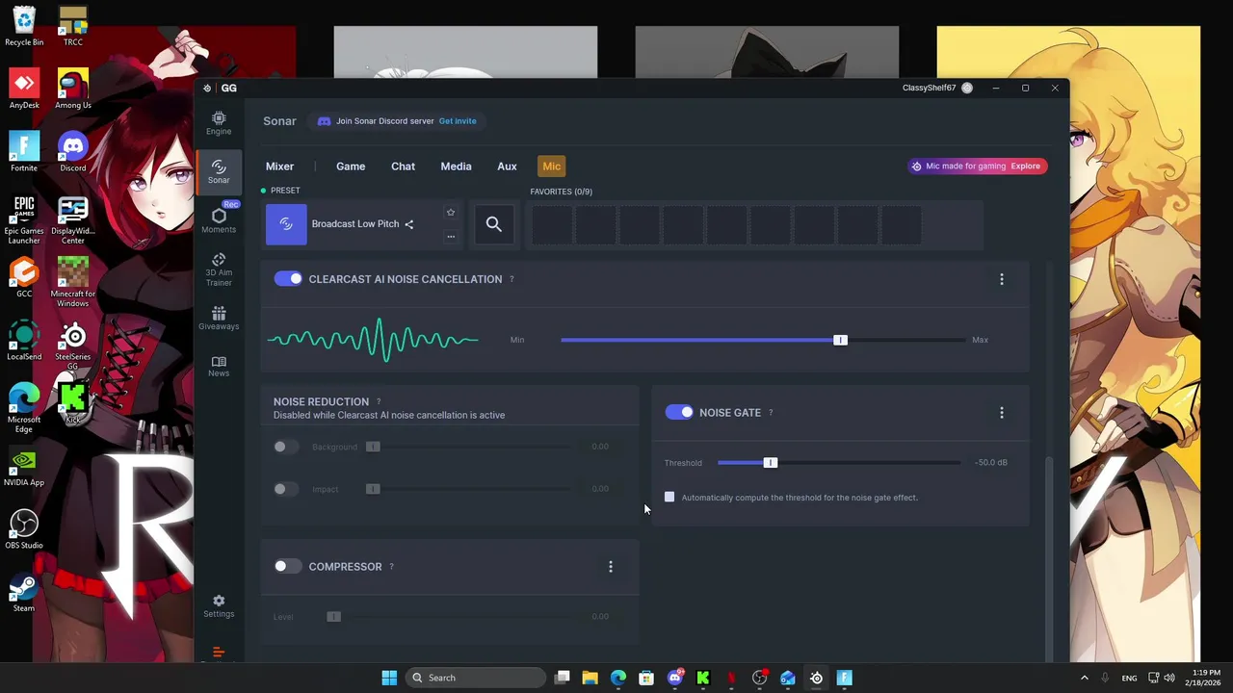Click the purple Broadcast Low Pitch preset icon
The image size is (1233, 693).
coord(286,224)
